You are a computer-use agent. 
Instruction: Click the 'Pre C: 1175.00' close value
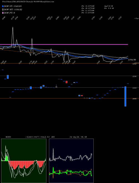[88, 13]
